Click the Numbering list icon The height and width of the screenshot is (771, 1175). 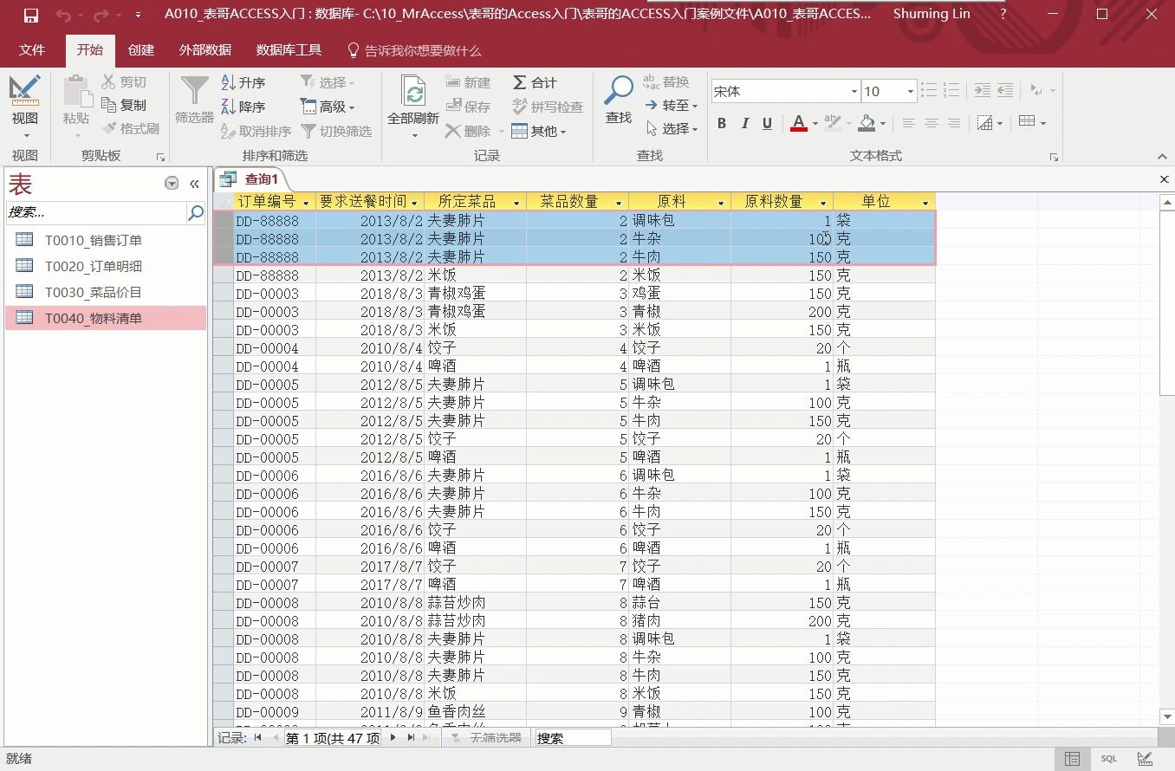(x=951, y=90)
